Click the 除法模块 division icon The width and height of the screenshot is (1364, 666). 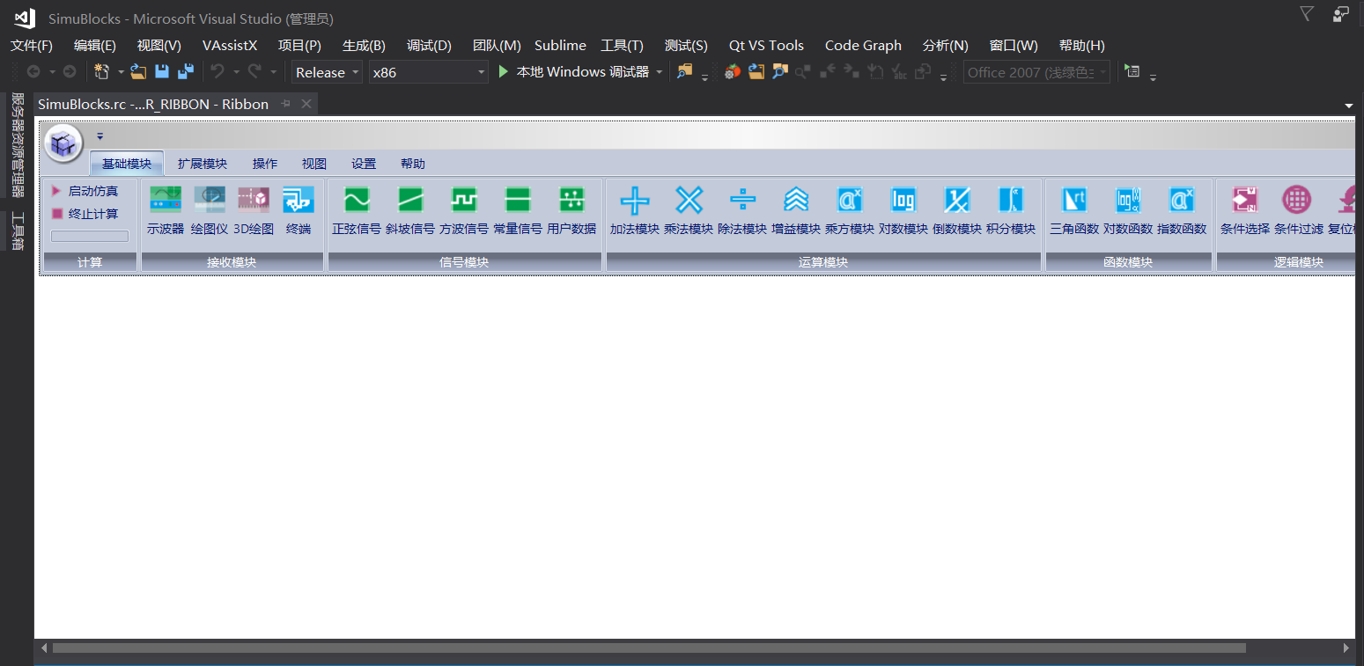[x=742, y=201]
